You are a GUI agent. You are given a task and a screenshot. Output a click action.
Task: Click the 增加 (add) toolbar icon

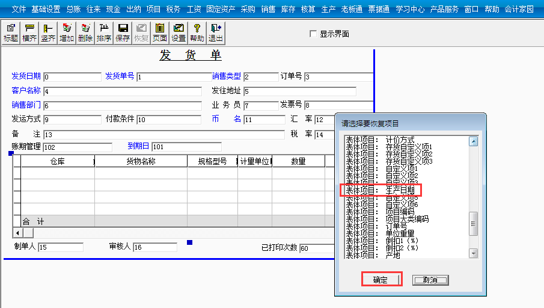pos(67,32)
